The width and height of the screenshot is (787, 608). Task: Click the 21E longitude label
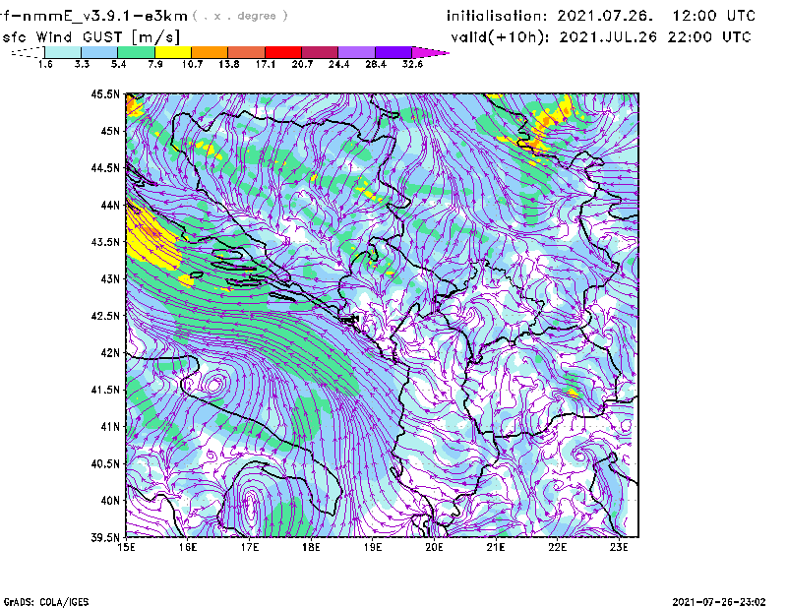coord(496,547)
